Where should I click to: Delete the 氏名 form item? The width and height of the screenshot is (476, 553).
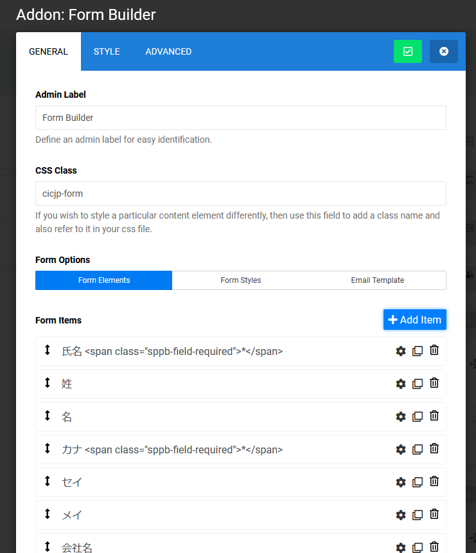434,350
